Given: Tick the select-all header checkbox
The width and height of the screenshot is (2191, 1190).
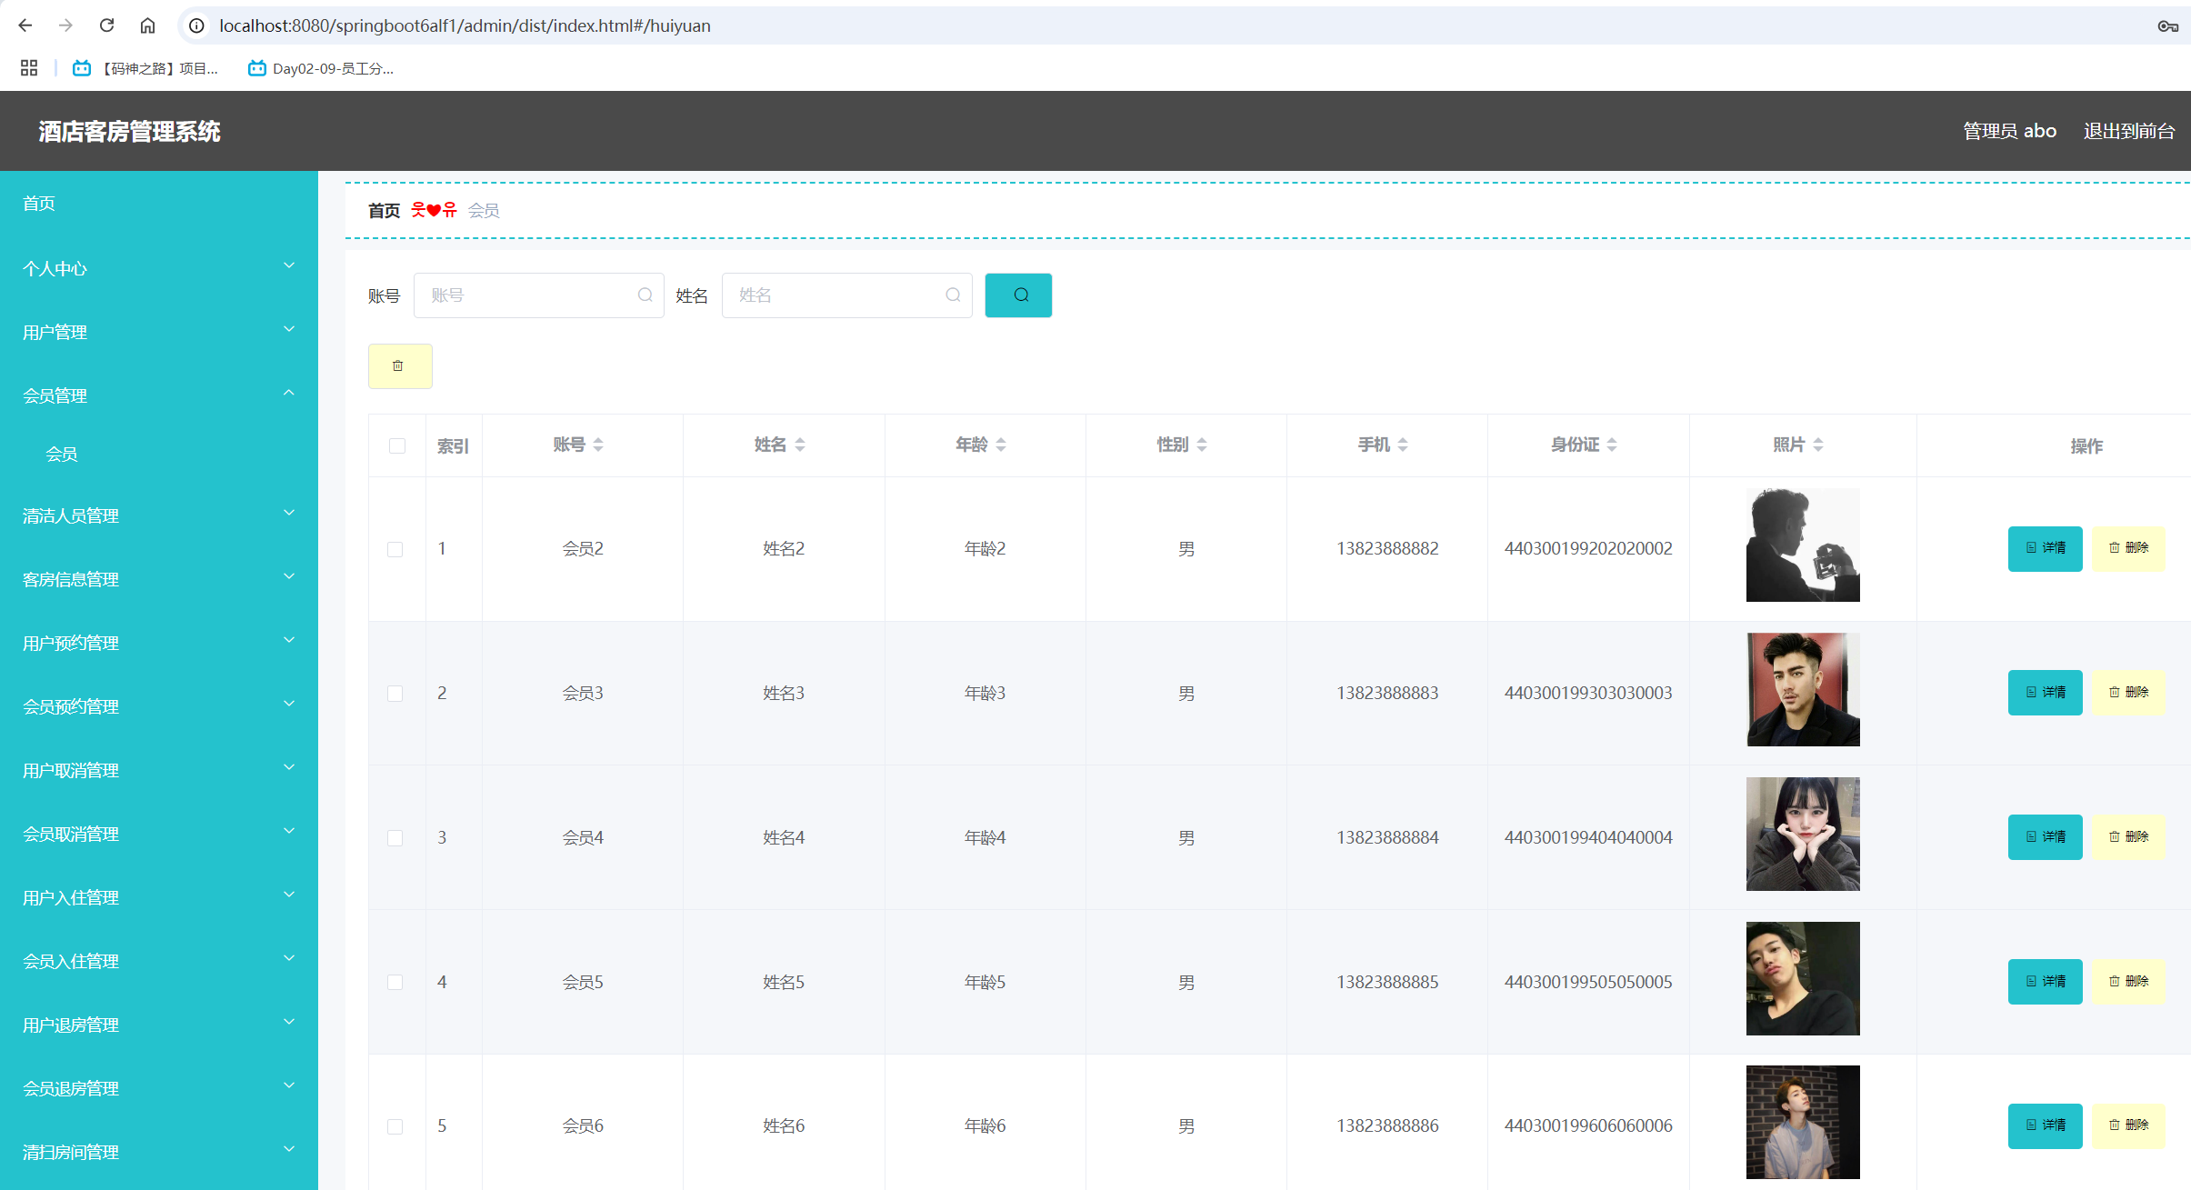Looking at the screenshot, I should pyautogui.click(x=397, y=445).
